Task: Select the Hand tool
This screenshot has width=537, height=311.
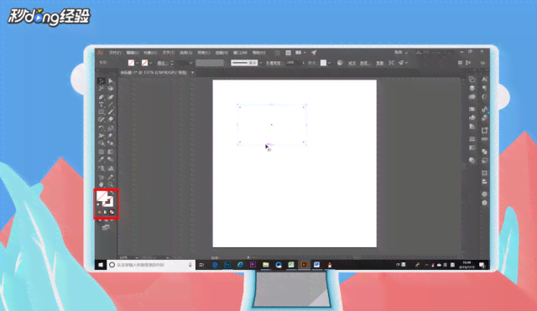Action: tap(102, 184)
